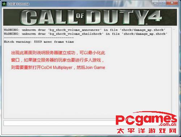Click the console log scrollbar up arrow

174,29
